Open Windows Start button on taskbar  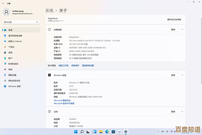[76, 132]
